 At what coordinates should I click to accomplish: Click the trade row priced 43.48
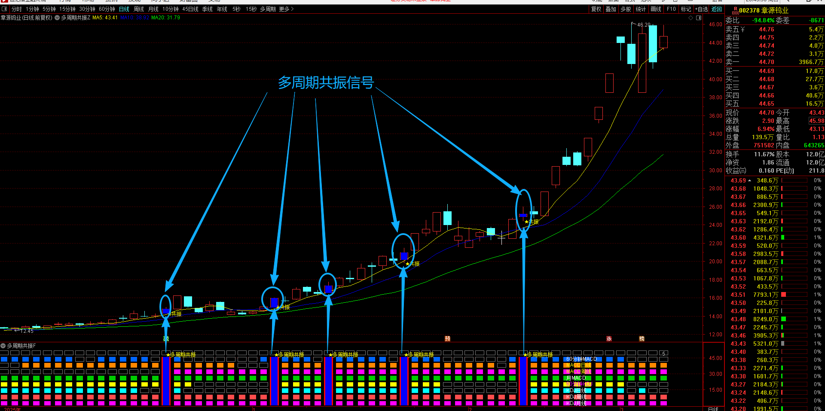click(775, 320)
